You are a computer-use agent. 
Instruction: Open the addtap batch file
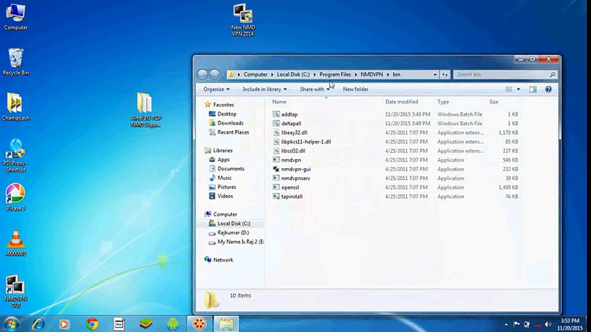[x=290, y=114]
